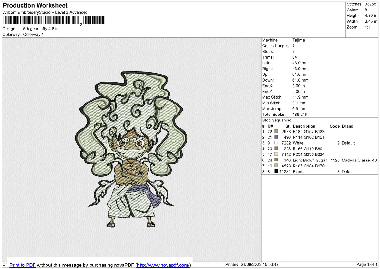Click the Width value 3.45 in
The height and width of the screenshot is (269, 380).
pyautogui.click(x=371, y=21)
